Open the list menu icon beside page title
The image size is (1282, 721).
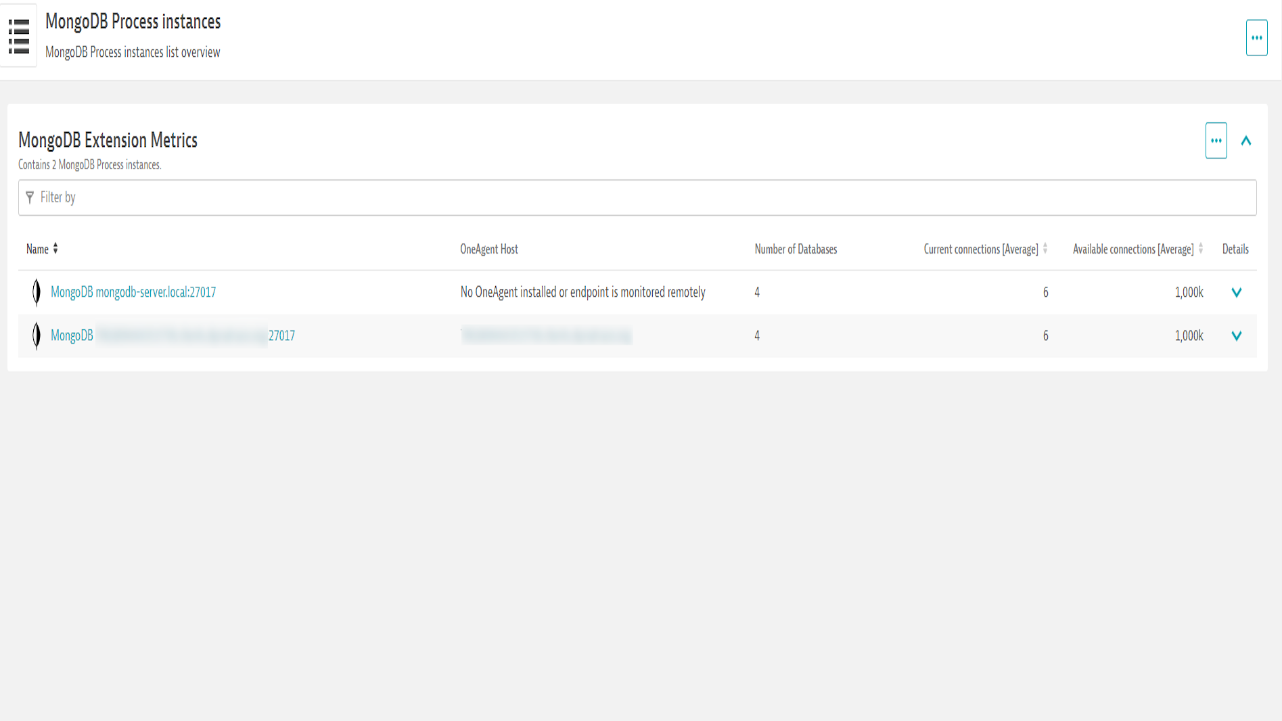point(19,36)
